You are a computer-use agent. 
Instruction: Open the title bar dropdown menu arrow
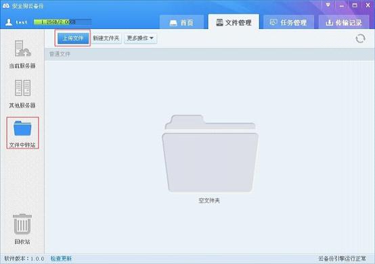tap(328, 5)
